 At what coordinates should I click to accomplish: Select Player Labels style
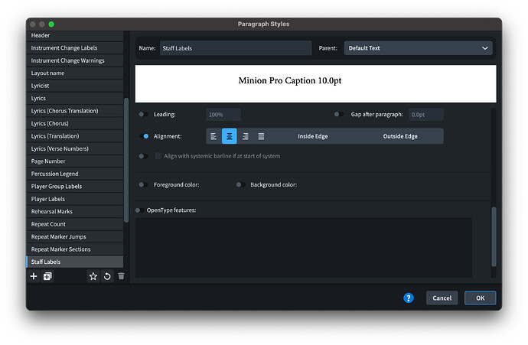tap(75, 199)
